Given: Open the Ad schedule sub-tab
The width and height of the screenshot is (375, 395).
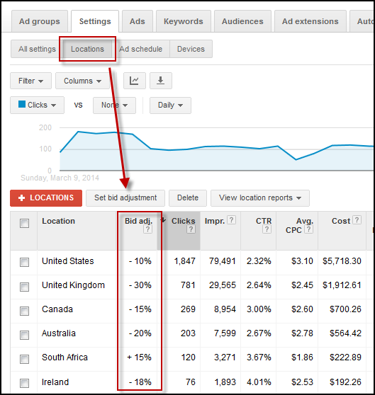Looking at the screenshot, I should click(141, 49).
